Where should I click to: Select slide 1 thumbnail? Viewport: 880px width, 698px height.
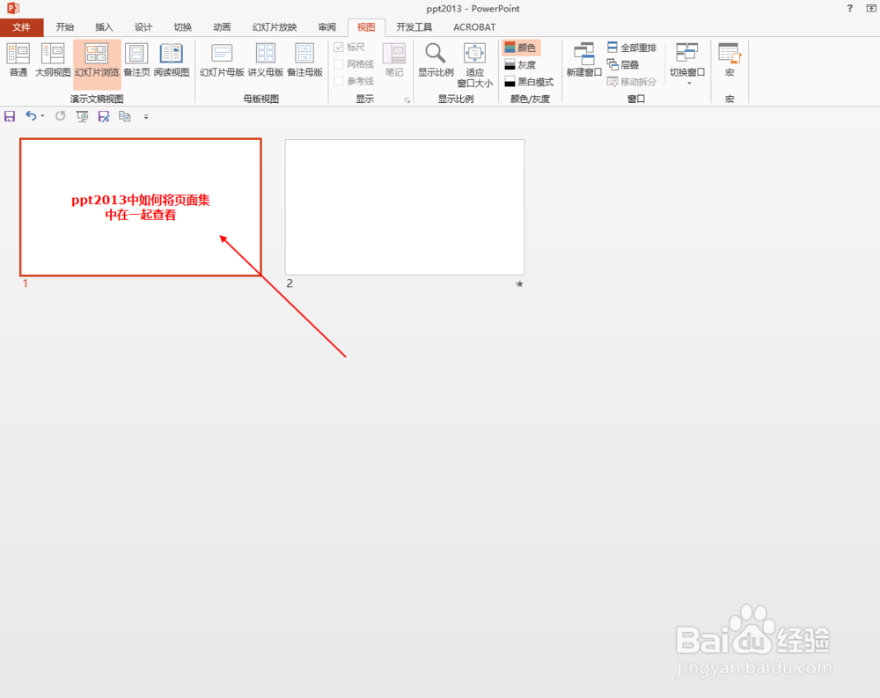(140, 207)
